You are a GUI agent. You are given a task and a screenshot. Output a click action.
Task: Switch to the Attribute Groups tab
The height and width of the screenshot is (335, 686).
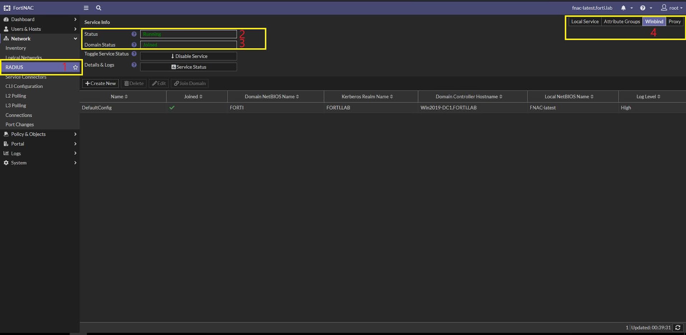coord(622,22)
